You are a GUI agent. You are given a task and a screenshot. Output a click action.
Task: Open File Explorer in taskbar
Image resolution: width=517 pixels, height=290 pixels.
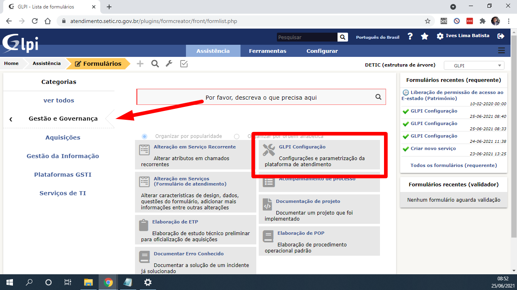click(89, 282)
